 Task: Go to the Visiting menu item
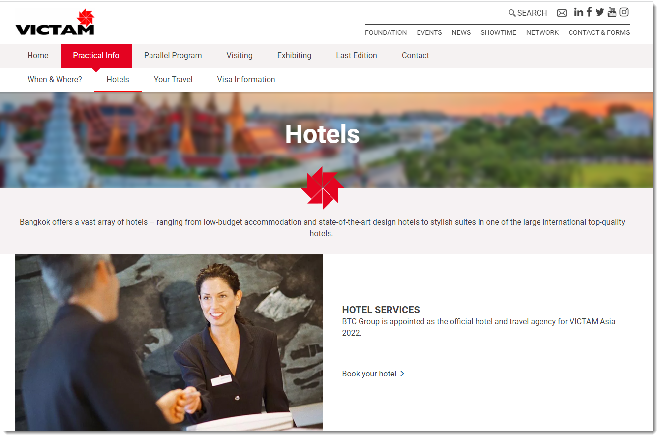tap(240, 56)
